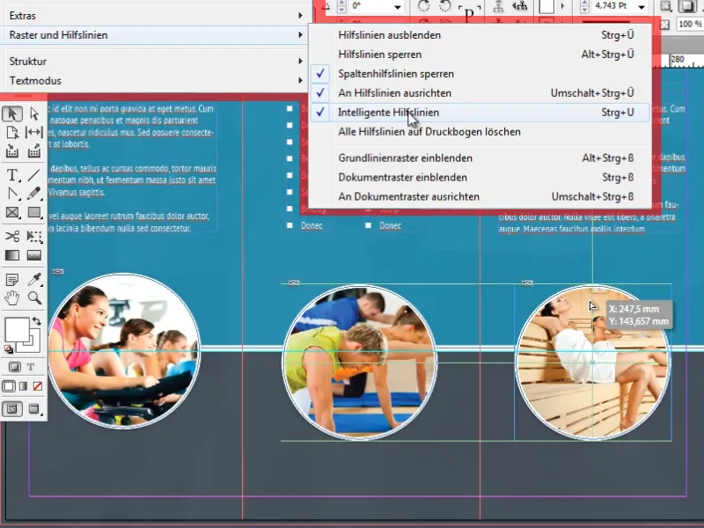Select the Note tool
The image size is (704, 528).
(12, 279)
